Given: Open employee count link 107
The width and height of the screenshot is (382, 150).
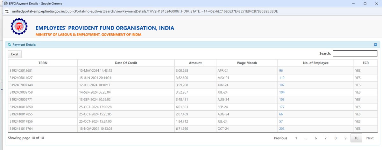Looking at the screenshot, I should 282,85.
